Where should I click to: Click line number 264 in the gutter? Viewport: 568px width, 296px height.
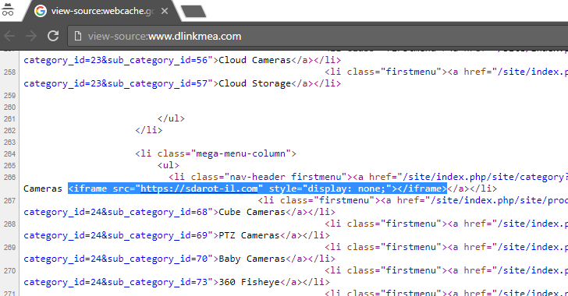[x=9, y=153]
